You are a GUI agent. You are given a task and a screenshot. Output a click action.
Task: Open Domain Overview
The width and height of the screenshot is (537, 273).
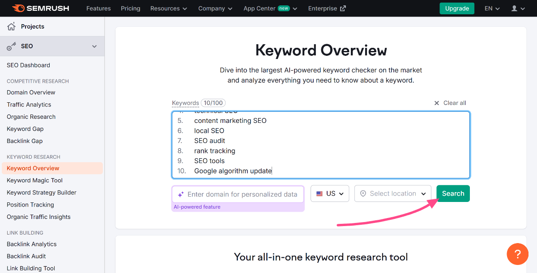click(31, 92)
